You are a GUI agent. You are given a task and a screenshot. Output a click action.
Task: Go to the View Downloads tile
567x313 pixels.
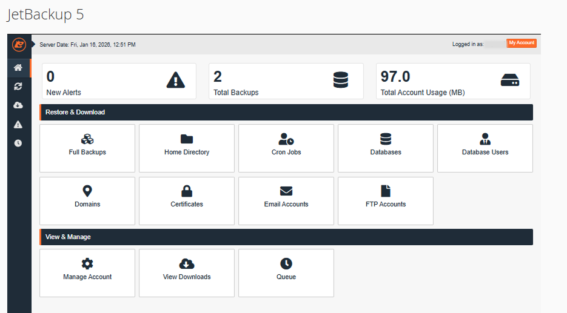(187, 273)
